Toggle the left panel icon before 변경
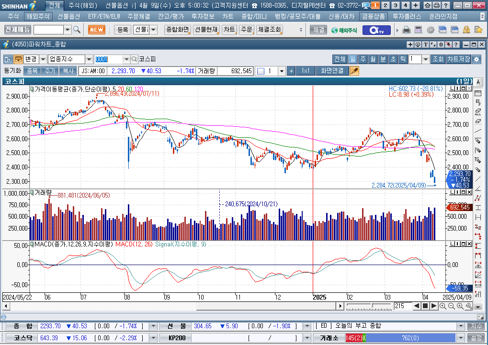This screenshot has height=345, width=488. tap(8, 59)
